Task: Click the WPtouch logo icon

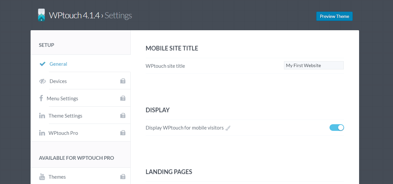Action: [41, 15]
